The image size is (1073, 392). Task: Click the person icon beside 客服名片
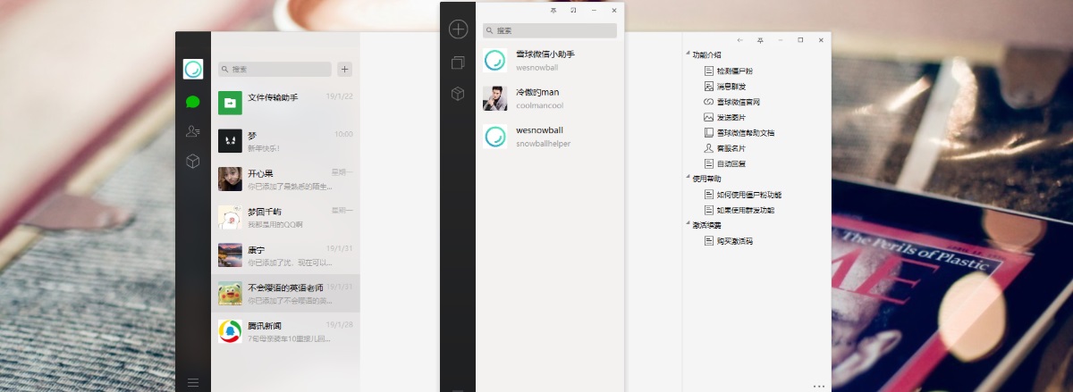(x=709, y=148)
